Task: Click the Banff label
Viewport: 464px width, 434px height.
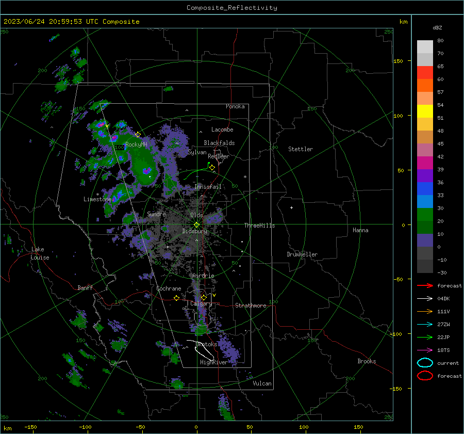Action: pyautogui.click(x=85, y=288)
